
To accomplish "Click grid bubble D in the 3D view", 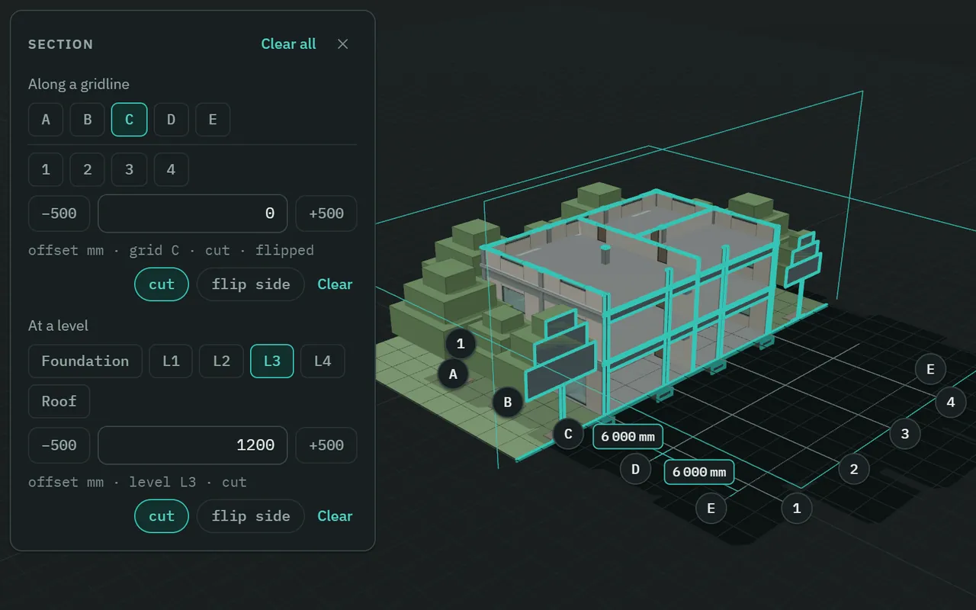I will (635, 469).
